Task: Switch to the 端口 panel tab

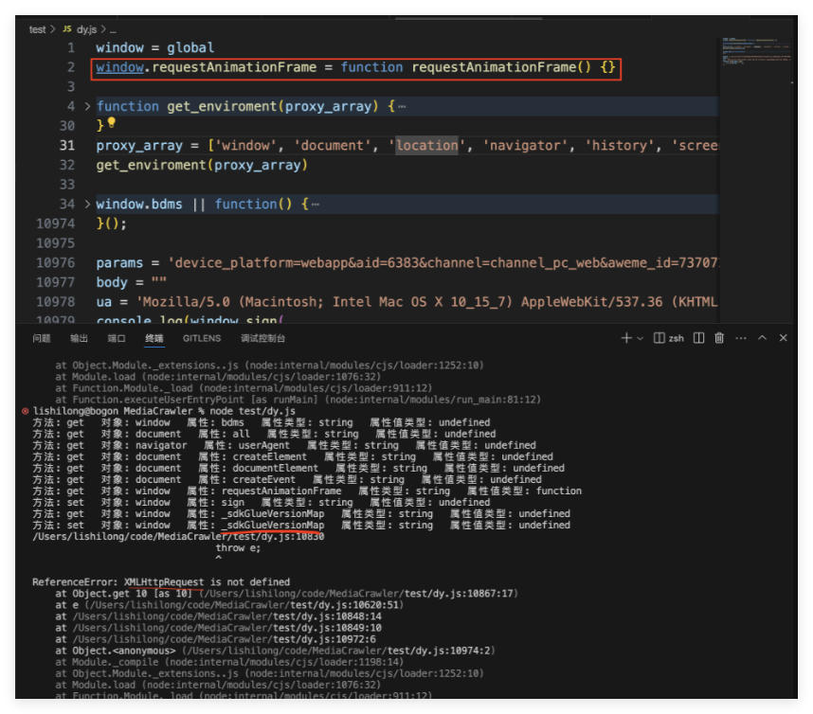Action: (117, 338)
